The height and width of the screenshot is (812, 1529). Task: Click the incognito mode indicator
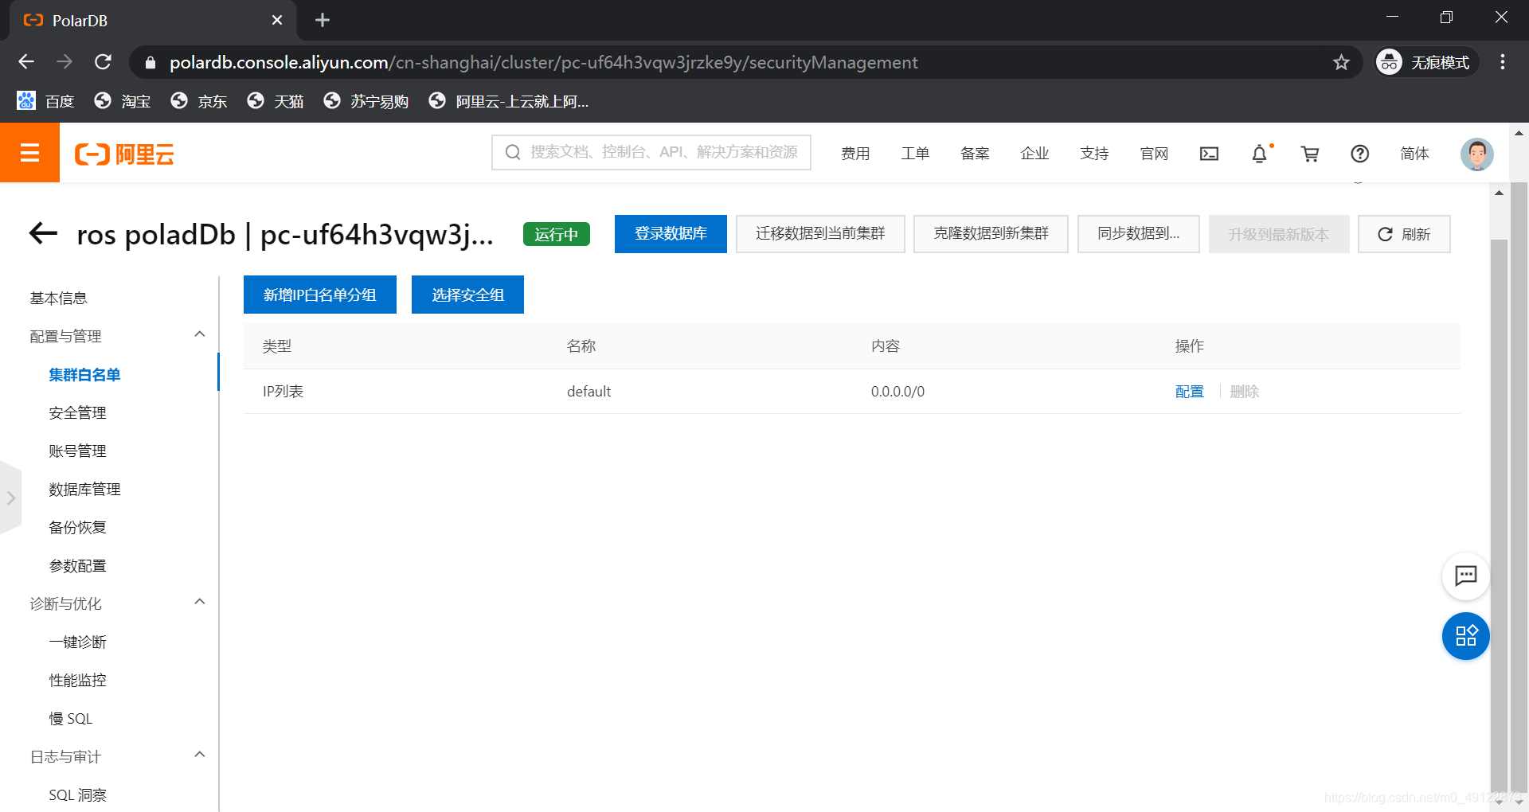[1426, 62]
